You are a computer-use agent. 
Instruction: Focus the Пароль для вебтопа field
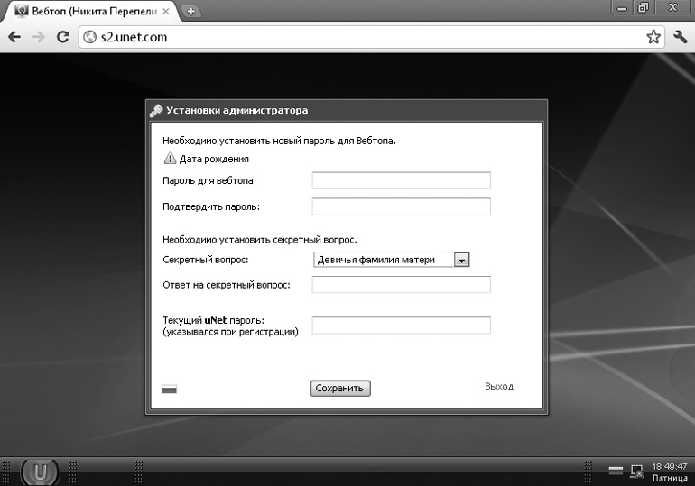point(401,180)
